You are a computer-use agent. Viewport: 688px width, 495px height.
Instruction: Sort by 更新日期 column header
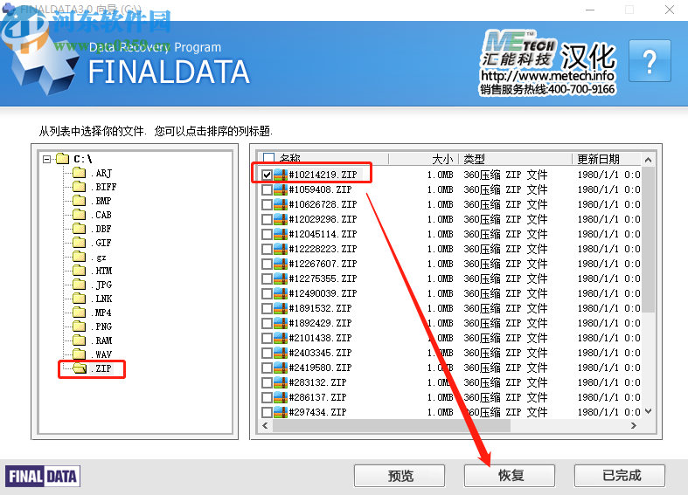(598, 159)
